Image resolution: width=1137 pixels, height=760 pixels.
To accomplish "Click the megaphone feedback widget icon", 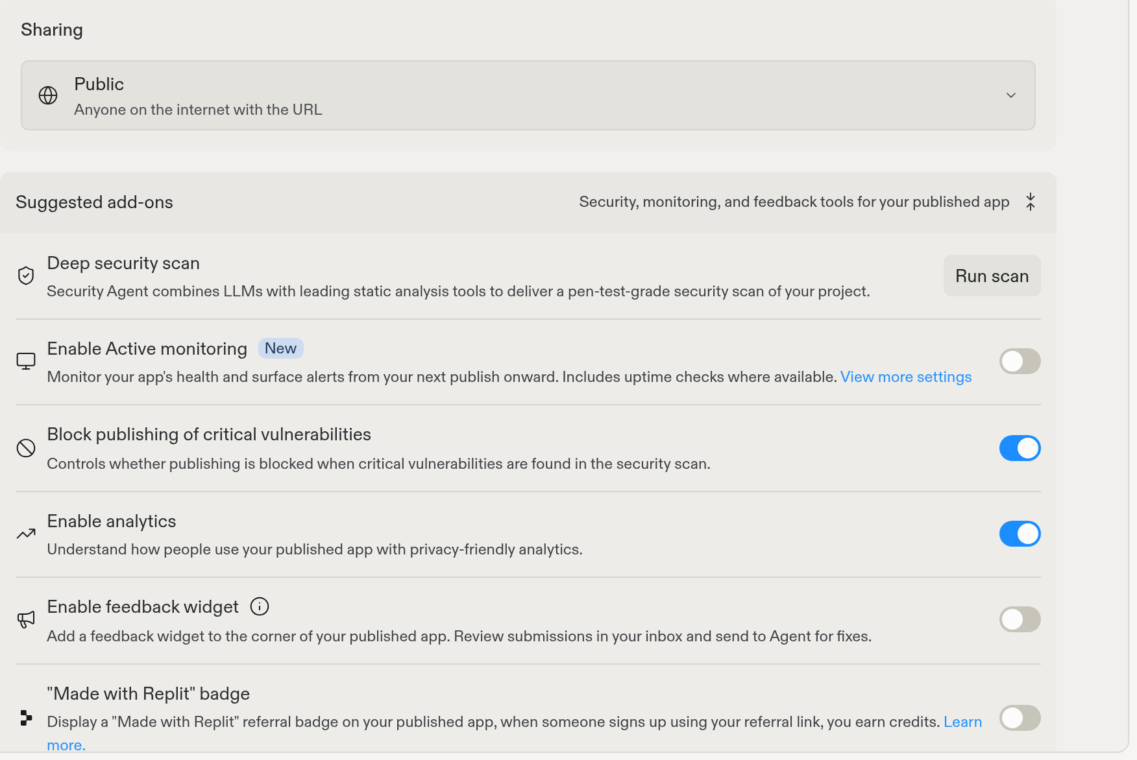I will (26, 619).
